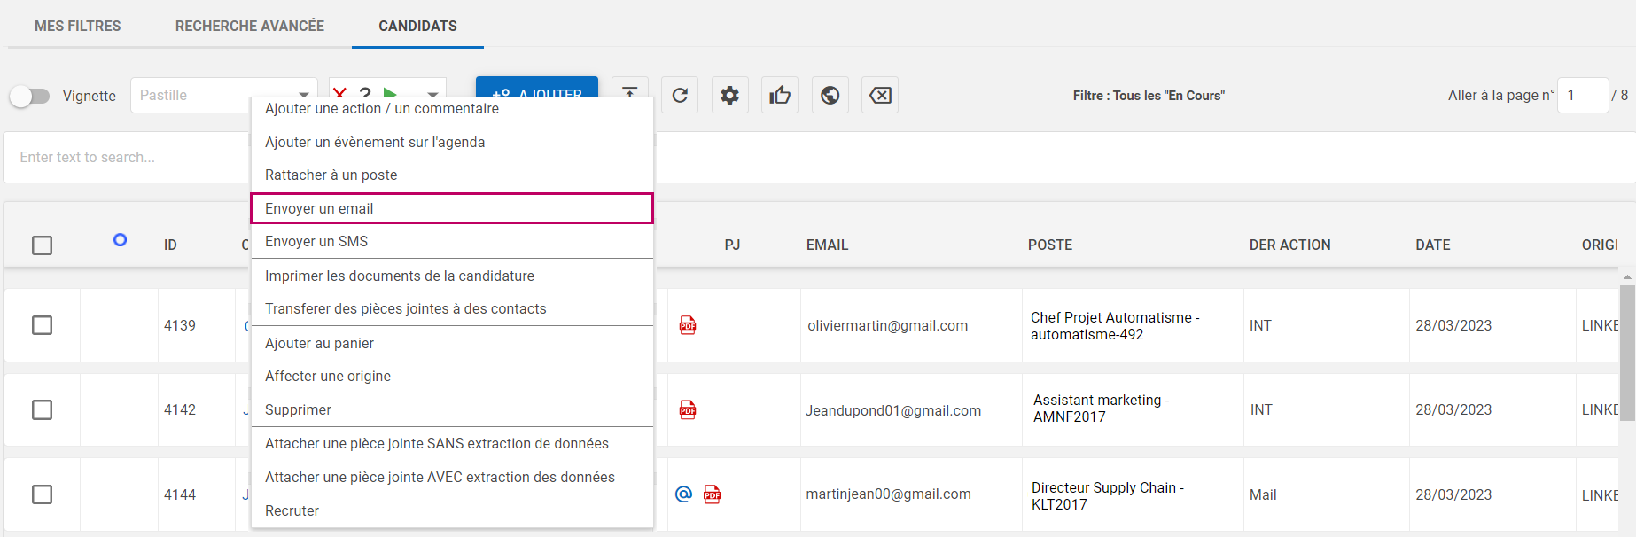Switch to the Recherche Avancée tab
1636x537 pixels.
click(250, 26)
